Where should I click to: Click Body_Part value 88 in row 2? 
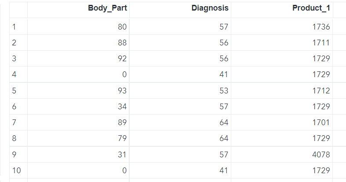pos(122,43)
